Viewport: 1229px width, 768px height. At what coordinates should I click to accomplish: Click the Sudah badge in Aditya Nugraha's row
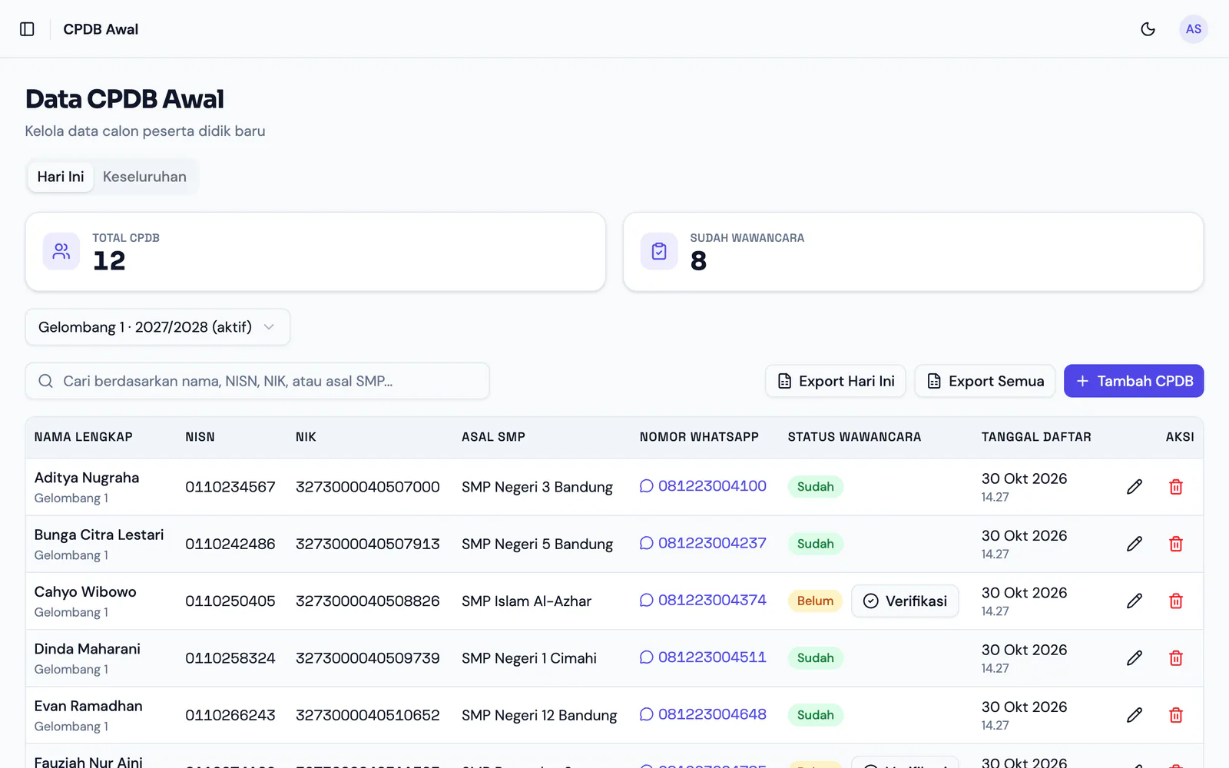coord(815,487)
